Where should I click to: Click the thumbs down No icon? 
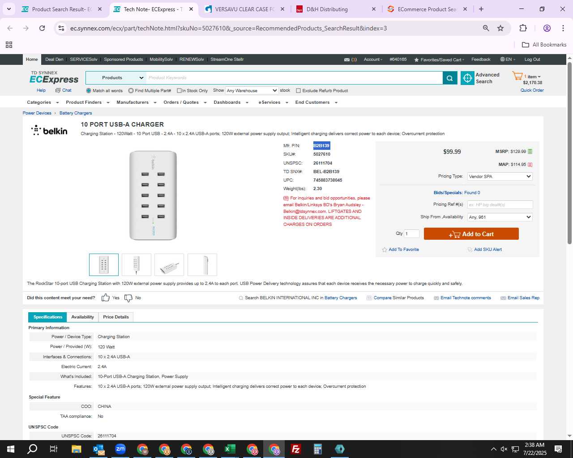tap(128, 298)
